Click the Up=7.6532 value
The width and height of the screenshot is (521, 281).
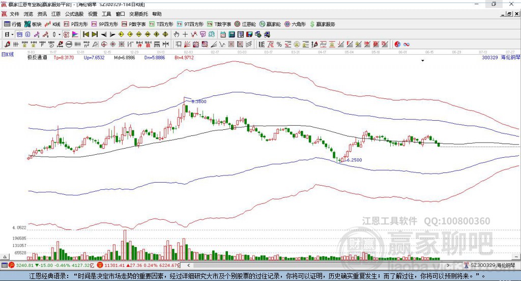pos(94,57)
